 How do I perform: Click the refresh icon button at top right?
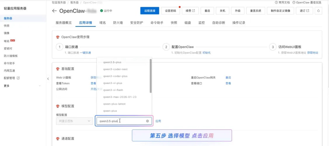[318, 11]
